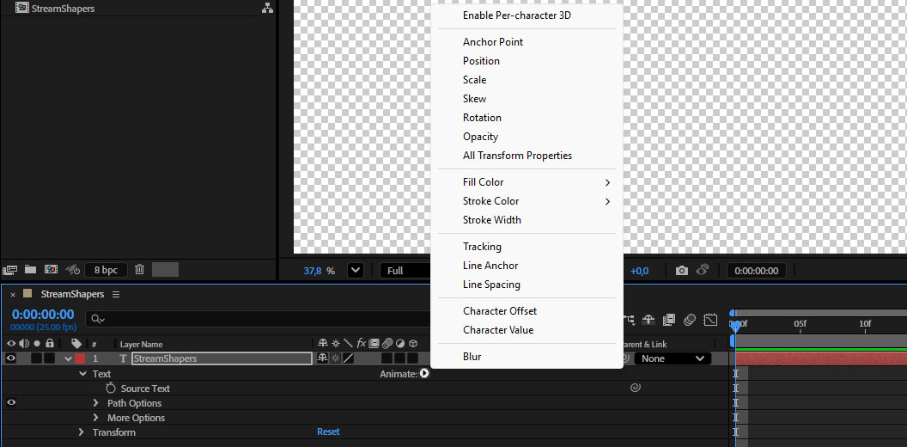Enable Frame Blending timeline icon
Screen dimensions: 907x447
tap(669, 320)
